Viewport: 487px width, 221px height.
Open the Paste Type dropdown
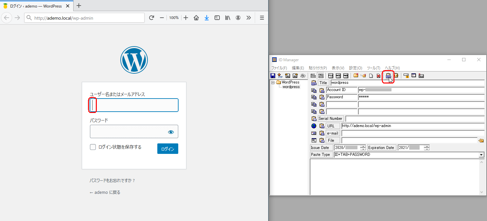481,155
